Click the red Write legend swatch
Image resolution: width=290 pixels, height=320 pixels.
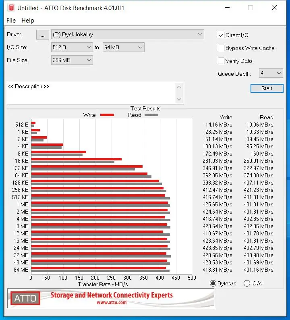(107, 115)
